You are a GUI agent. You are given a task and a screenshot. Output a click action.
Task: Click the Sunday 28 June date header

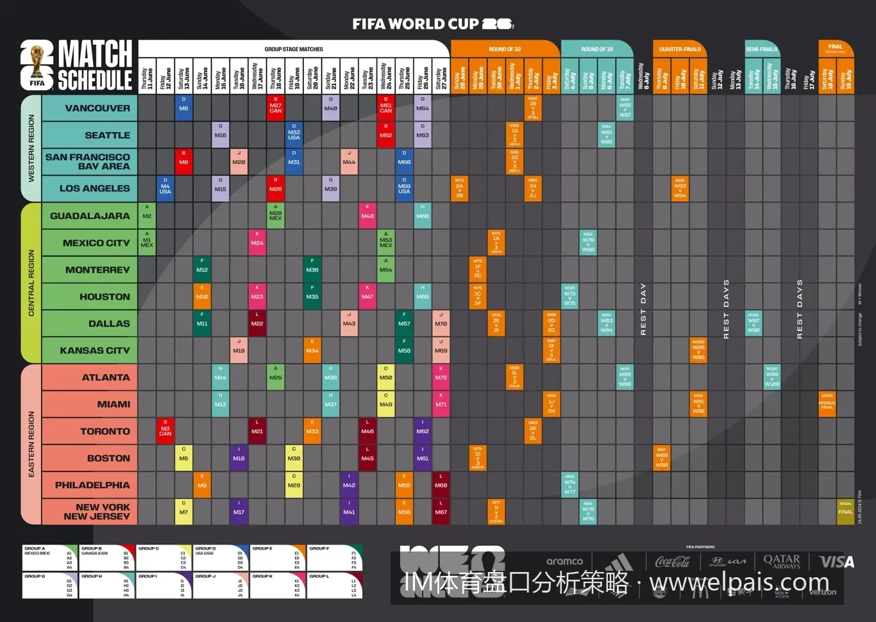click(x=459, y=76)
